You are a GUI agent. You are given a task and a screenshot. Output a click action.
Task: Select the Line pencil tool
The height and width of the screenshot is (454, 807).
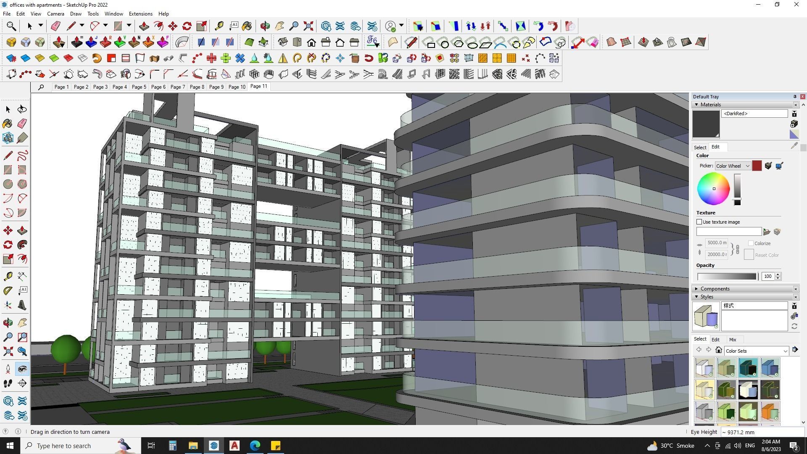click(8, 156)
